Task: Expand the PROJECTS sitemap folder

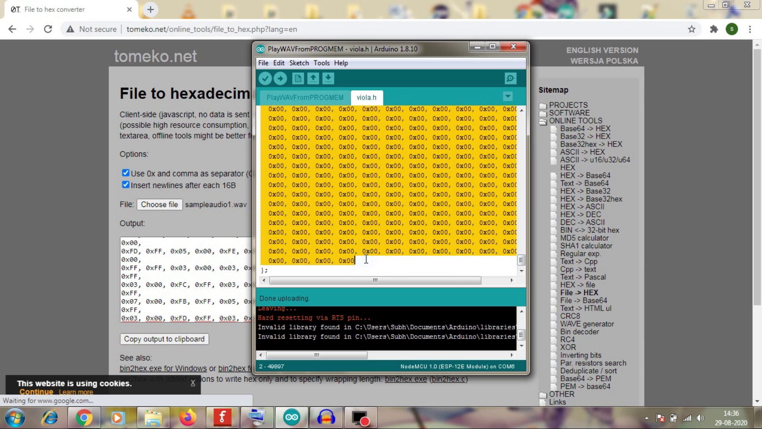Action: [x=543, y=106]
